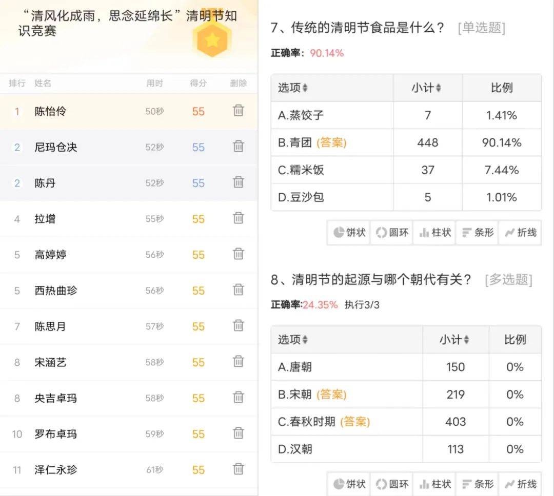
Task: Select the name 拉增
Action: [45, 219]
